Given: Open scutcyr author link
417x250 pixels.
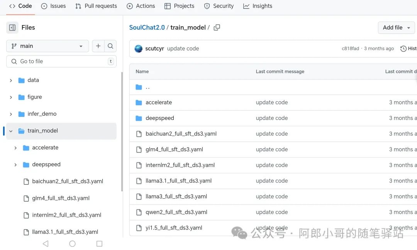Looking at the screenshot, I should tap(154, 49).
